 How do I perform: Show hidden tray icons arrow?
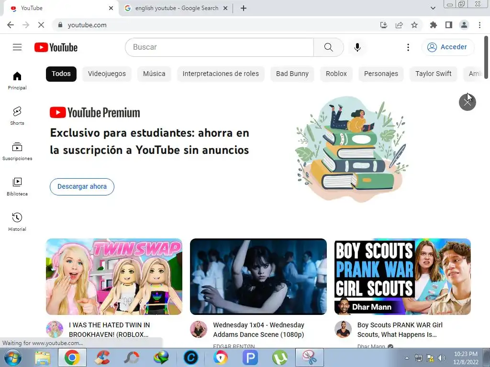click(407, 358)
